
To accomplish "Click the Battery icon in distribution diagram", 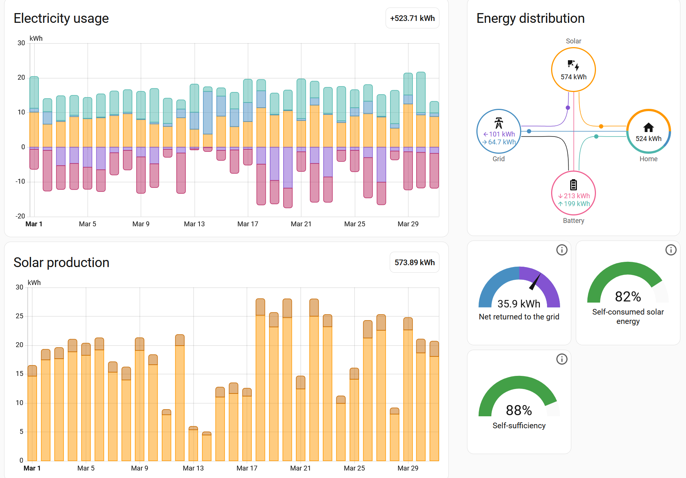I will click(x=573, y=185).
